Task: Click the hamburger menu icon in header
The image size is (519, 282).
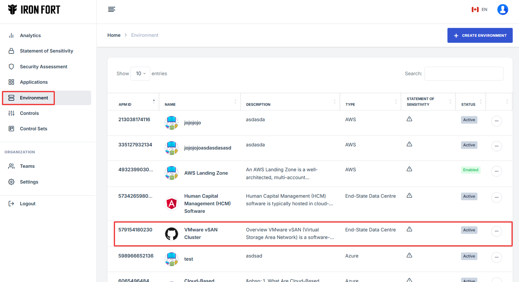Action: coord(112,9)
